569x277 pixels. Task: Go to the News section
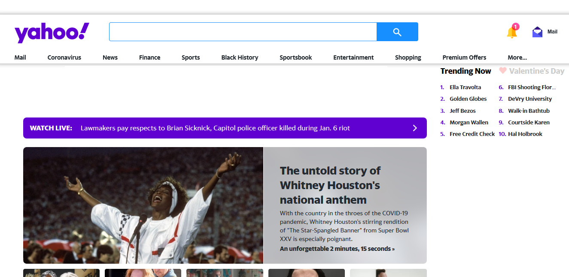[x=110, y=57]
